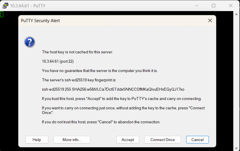Click the green terminal cursor
240x151 pixels.
(2, 14)
